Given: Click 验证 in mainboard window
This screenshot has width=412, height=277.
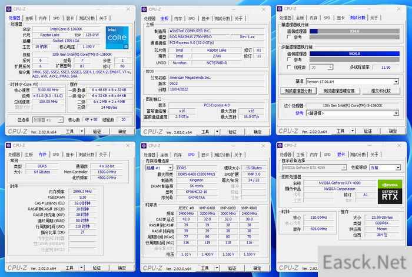Looking at the screenshot, I should point(232,132).
